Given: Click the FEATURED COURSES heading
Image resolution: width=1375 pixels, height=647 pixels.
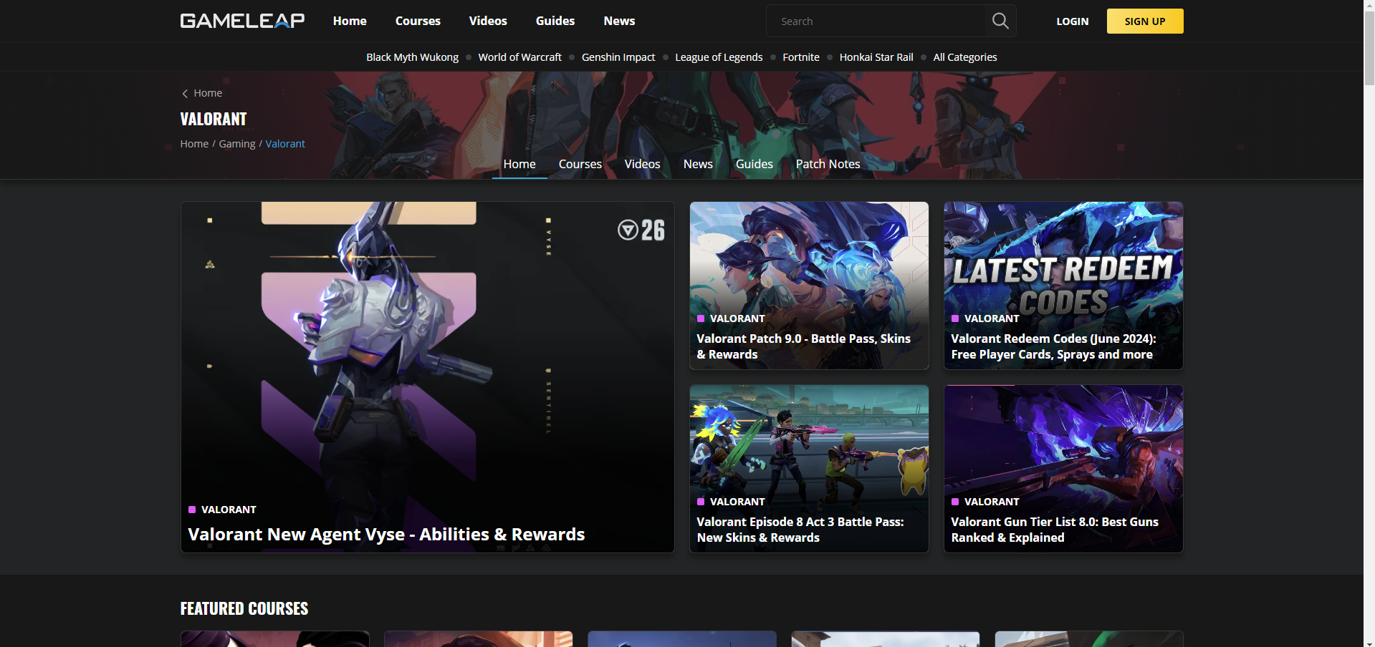Looking at the screenshot, I should pyautogui.click(x=244, y=608).
